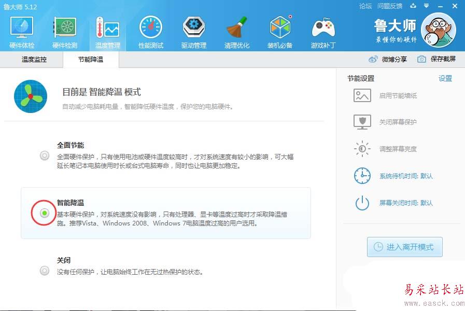Select the 智能降温 radio button
Image resolution: width=465 pixels, height=311 pixels.
click(45, 213)
